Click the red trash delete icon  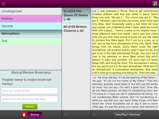click(x=24, y=115)
